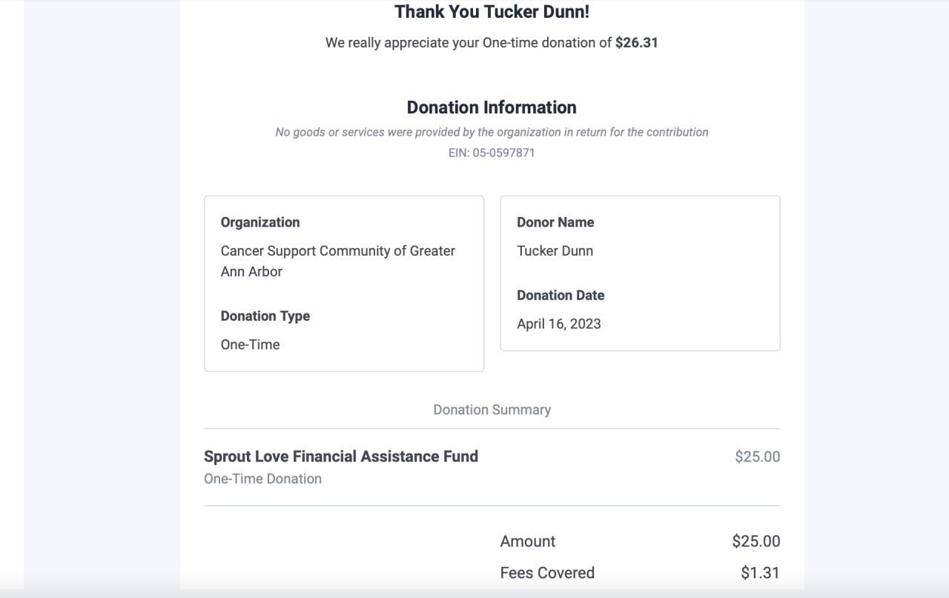This screenshot has height=598, width=949.
Task: Click the bold $26.31 donation total
Action: (x=636, y=43)
